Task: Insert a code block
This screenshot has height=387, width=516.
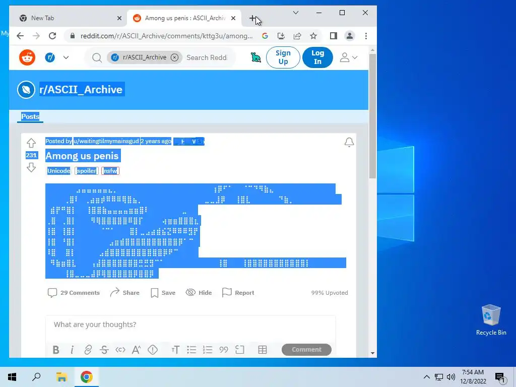Action: click(240, 350)
